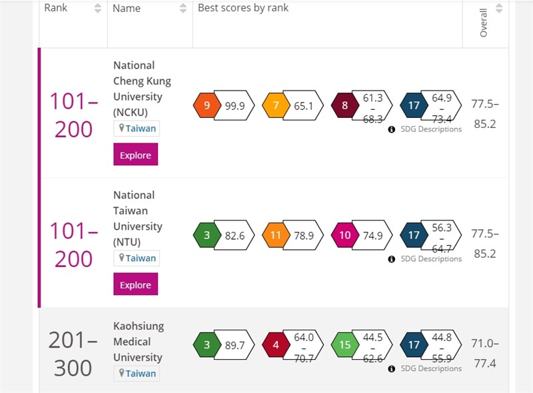Click the SDG 17 hexagon in NCKU row
533x393 pixels.
(414, 105)
